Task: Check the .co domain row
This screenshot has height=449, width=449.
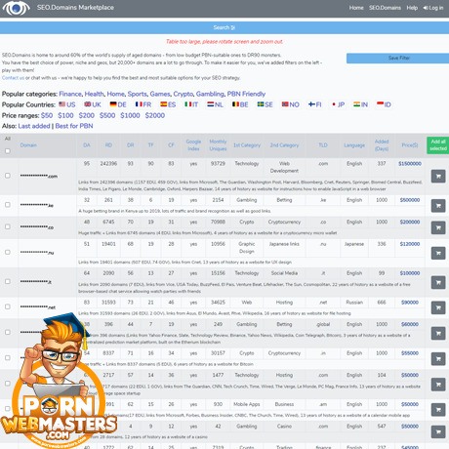Action: (x=8, y=226)
